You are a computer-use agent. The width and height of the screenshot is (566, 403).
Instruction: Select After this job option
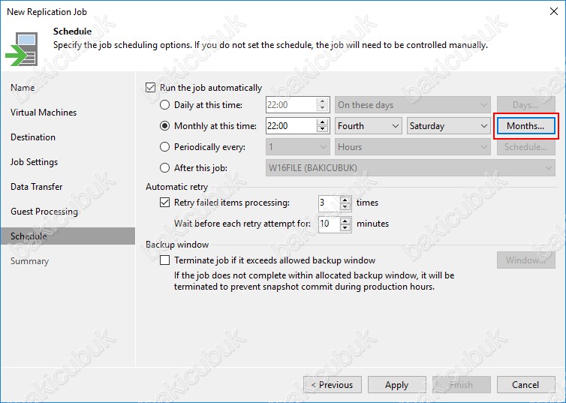pos(164,168)
